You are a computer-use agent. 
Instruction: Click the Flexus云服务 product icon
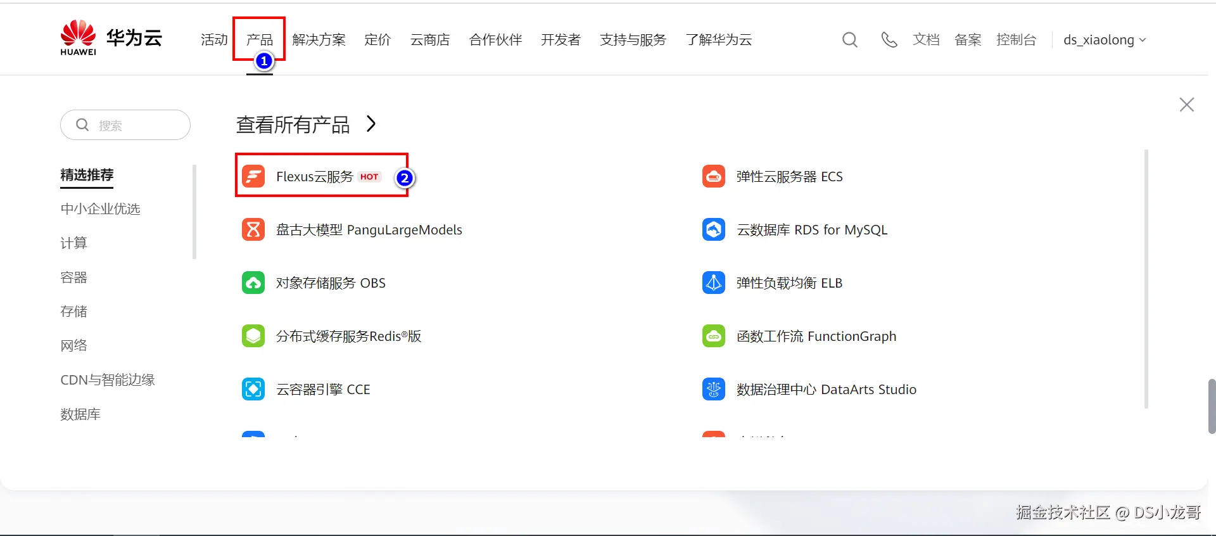point(253,176)
